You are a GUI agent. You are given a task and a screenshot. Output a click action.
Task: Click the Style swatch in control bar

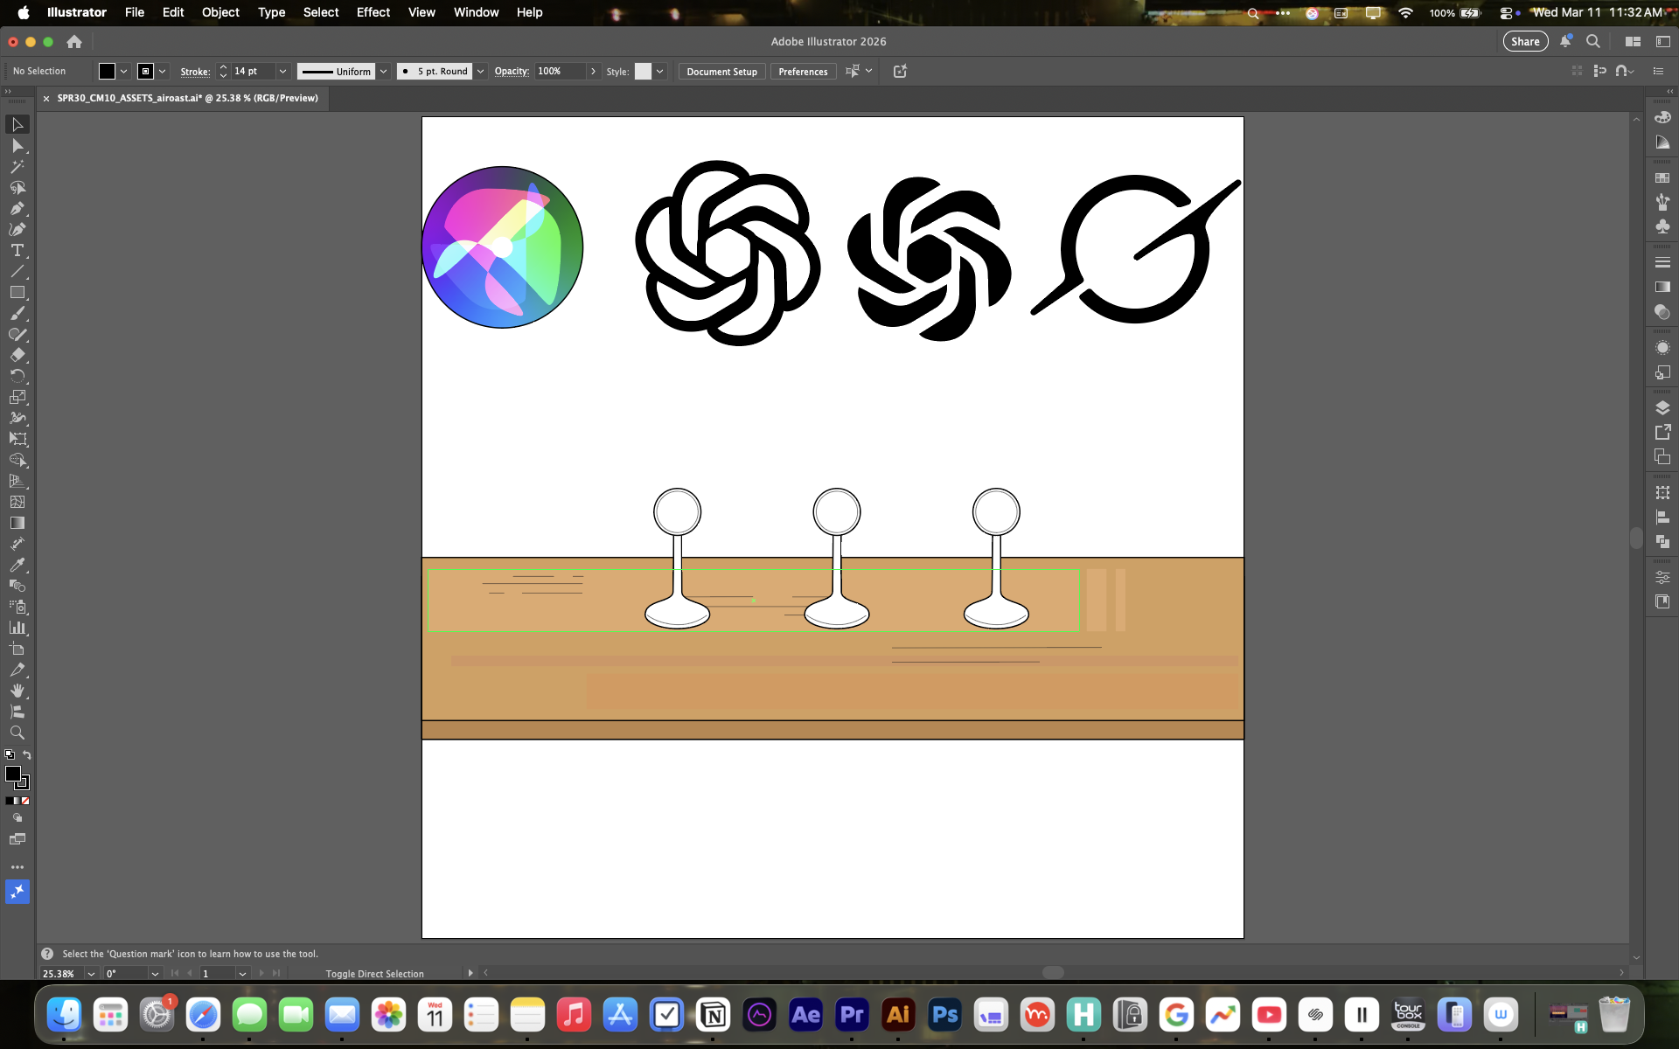click(x=643, y=72)
